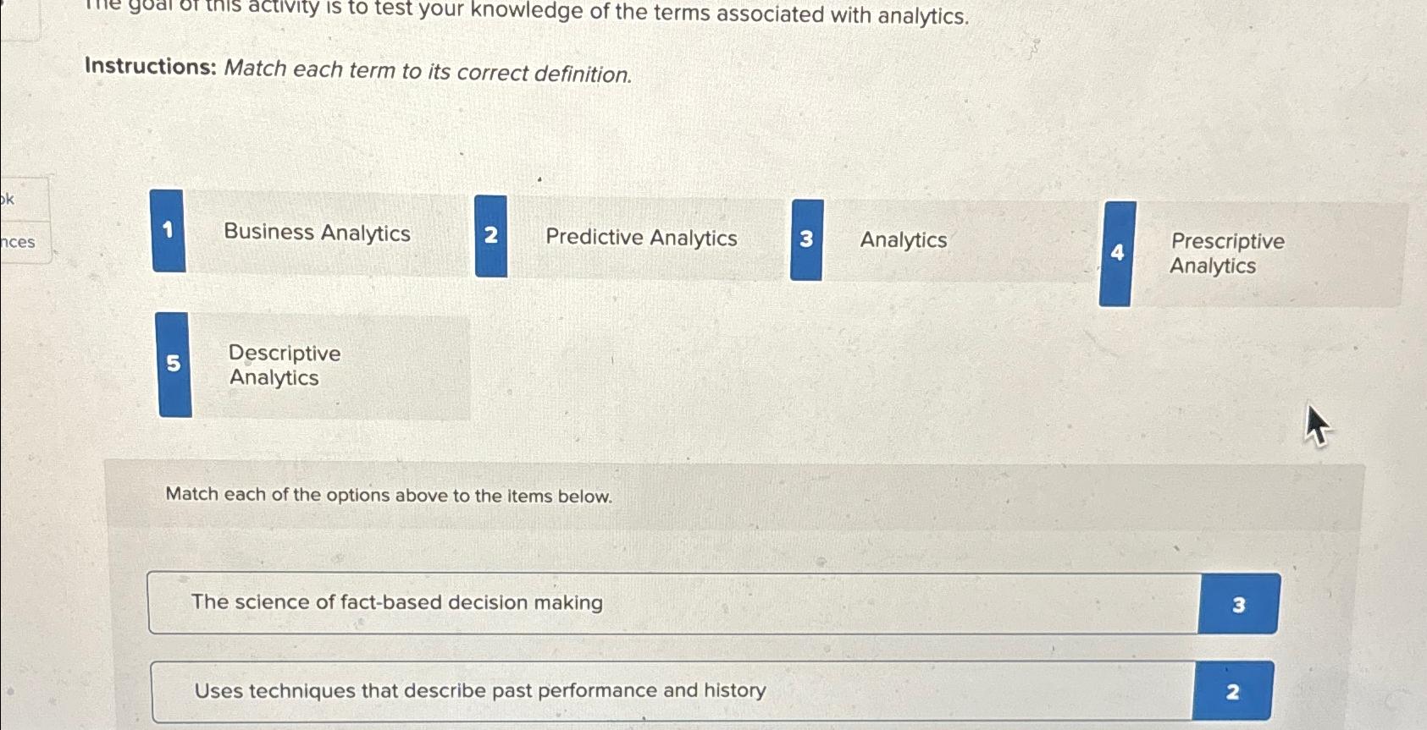1427x730 pixels.
Task: Choose the Predictive Analytics option
Action: pos(641,239)
